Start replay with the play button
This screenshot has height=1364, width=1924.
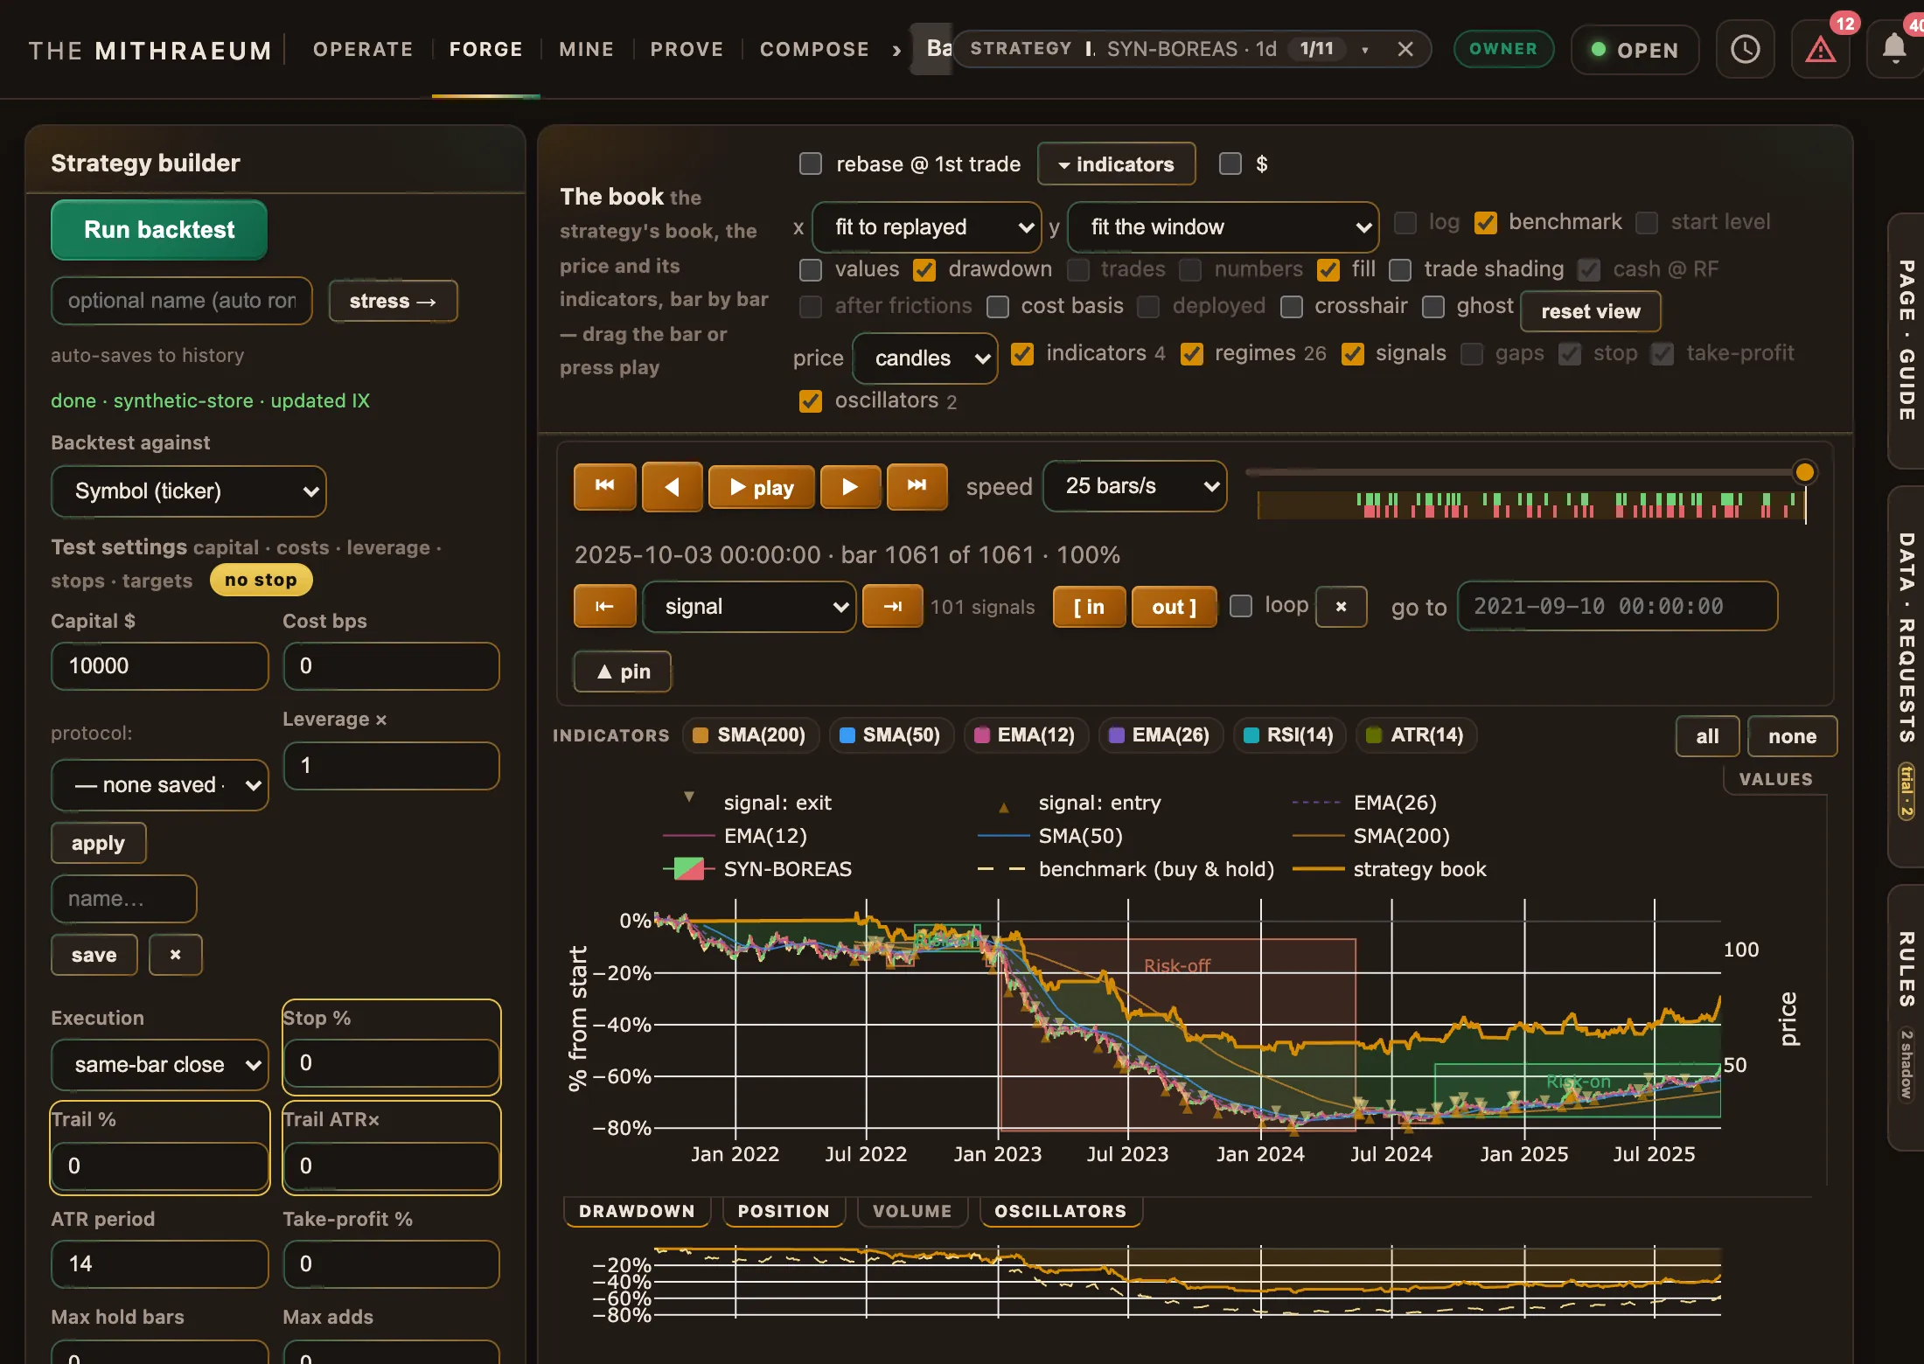click(x=761, y=486)
